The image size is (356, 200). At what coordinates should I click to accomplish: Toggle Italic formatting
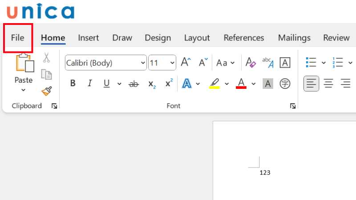(89, 83)
